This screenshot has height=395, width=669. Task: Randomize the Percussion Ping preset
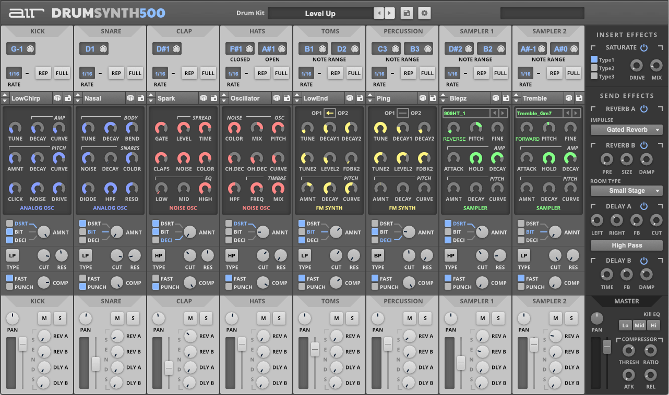424,98
